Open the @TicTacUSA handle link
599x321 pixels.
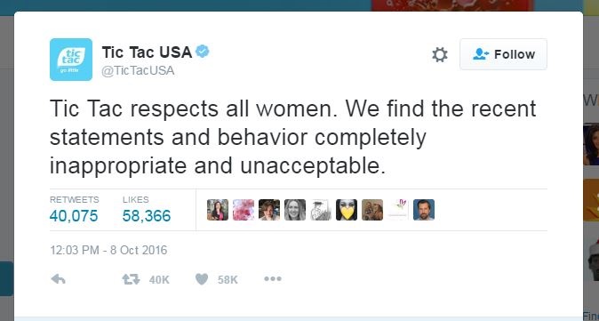pos(138,71)
